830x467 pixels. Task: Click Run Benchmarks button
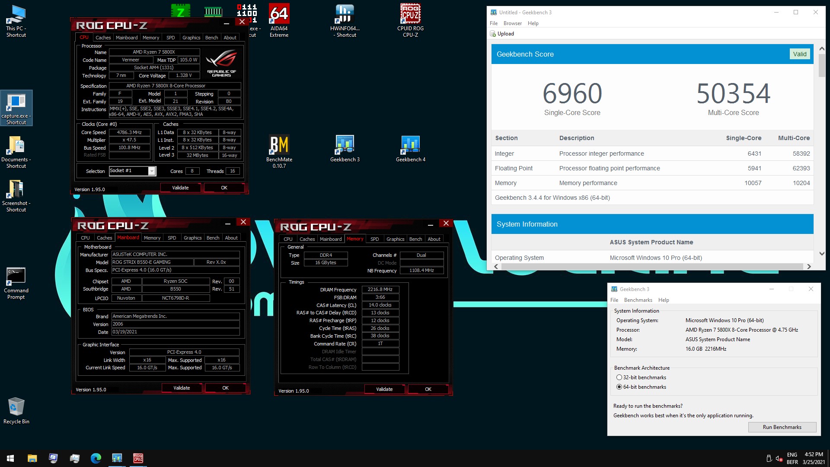point(782,427)
